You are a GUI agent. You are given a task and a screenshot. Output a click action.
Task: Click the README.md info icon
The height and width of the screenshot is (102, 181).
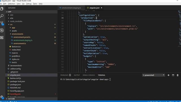pos(8,88)
